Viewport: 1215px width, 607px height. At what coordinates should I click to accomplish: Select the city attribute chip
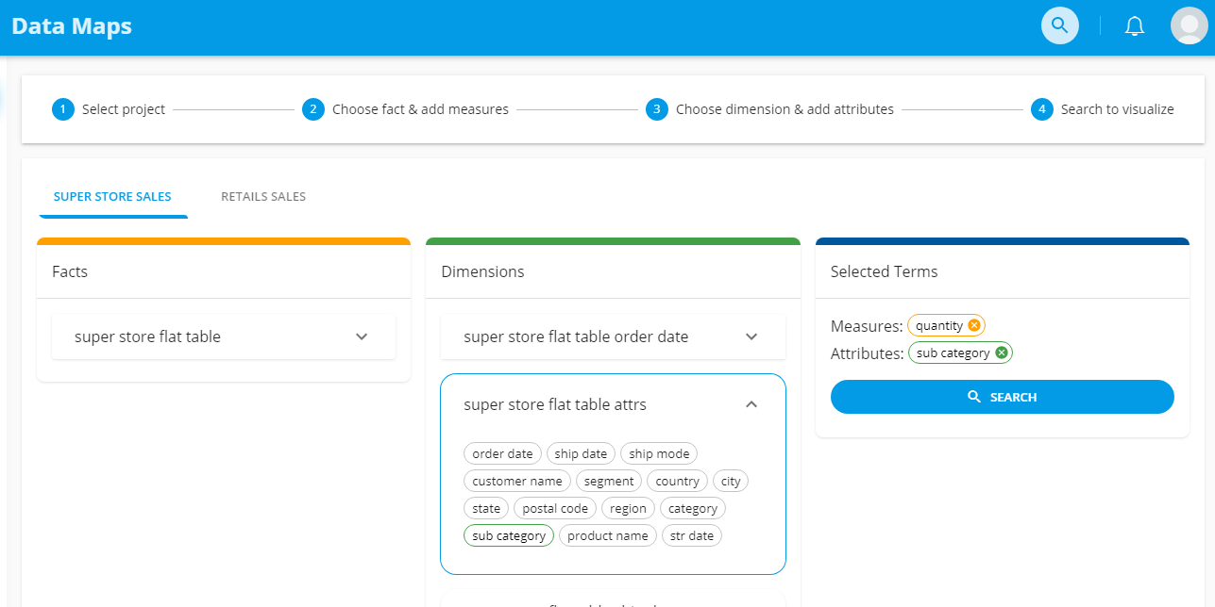(x=731, y=481)
